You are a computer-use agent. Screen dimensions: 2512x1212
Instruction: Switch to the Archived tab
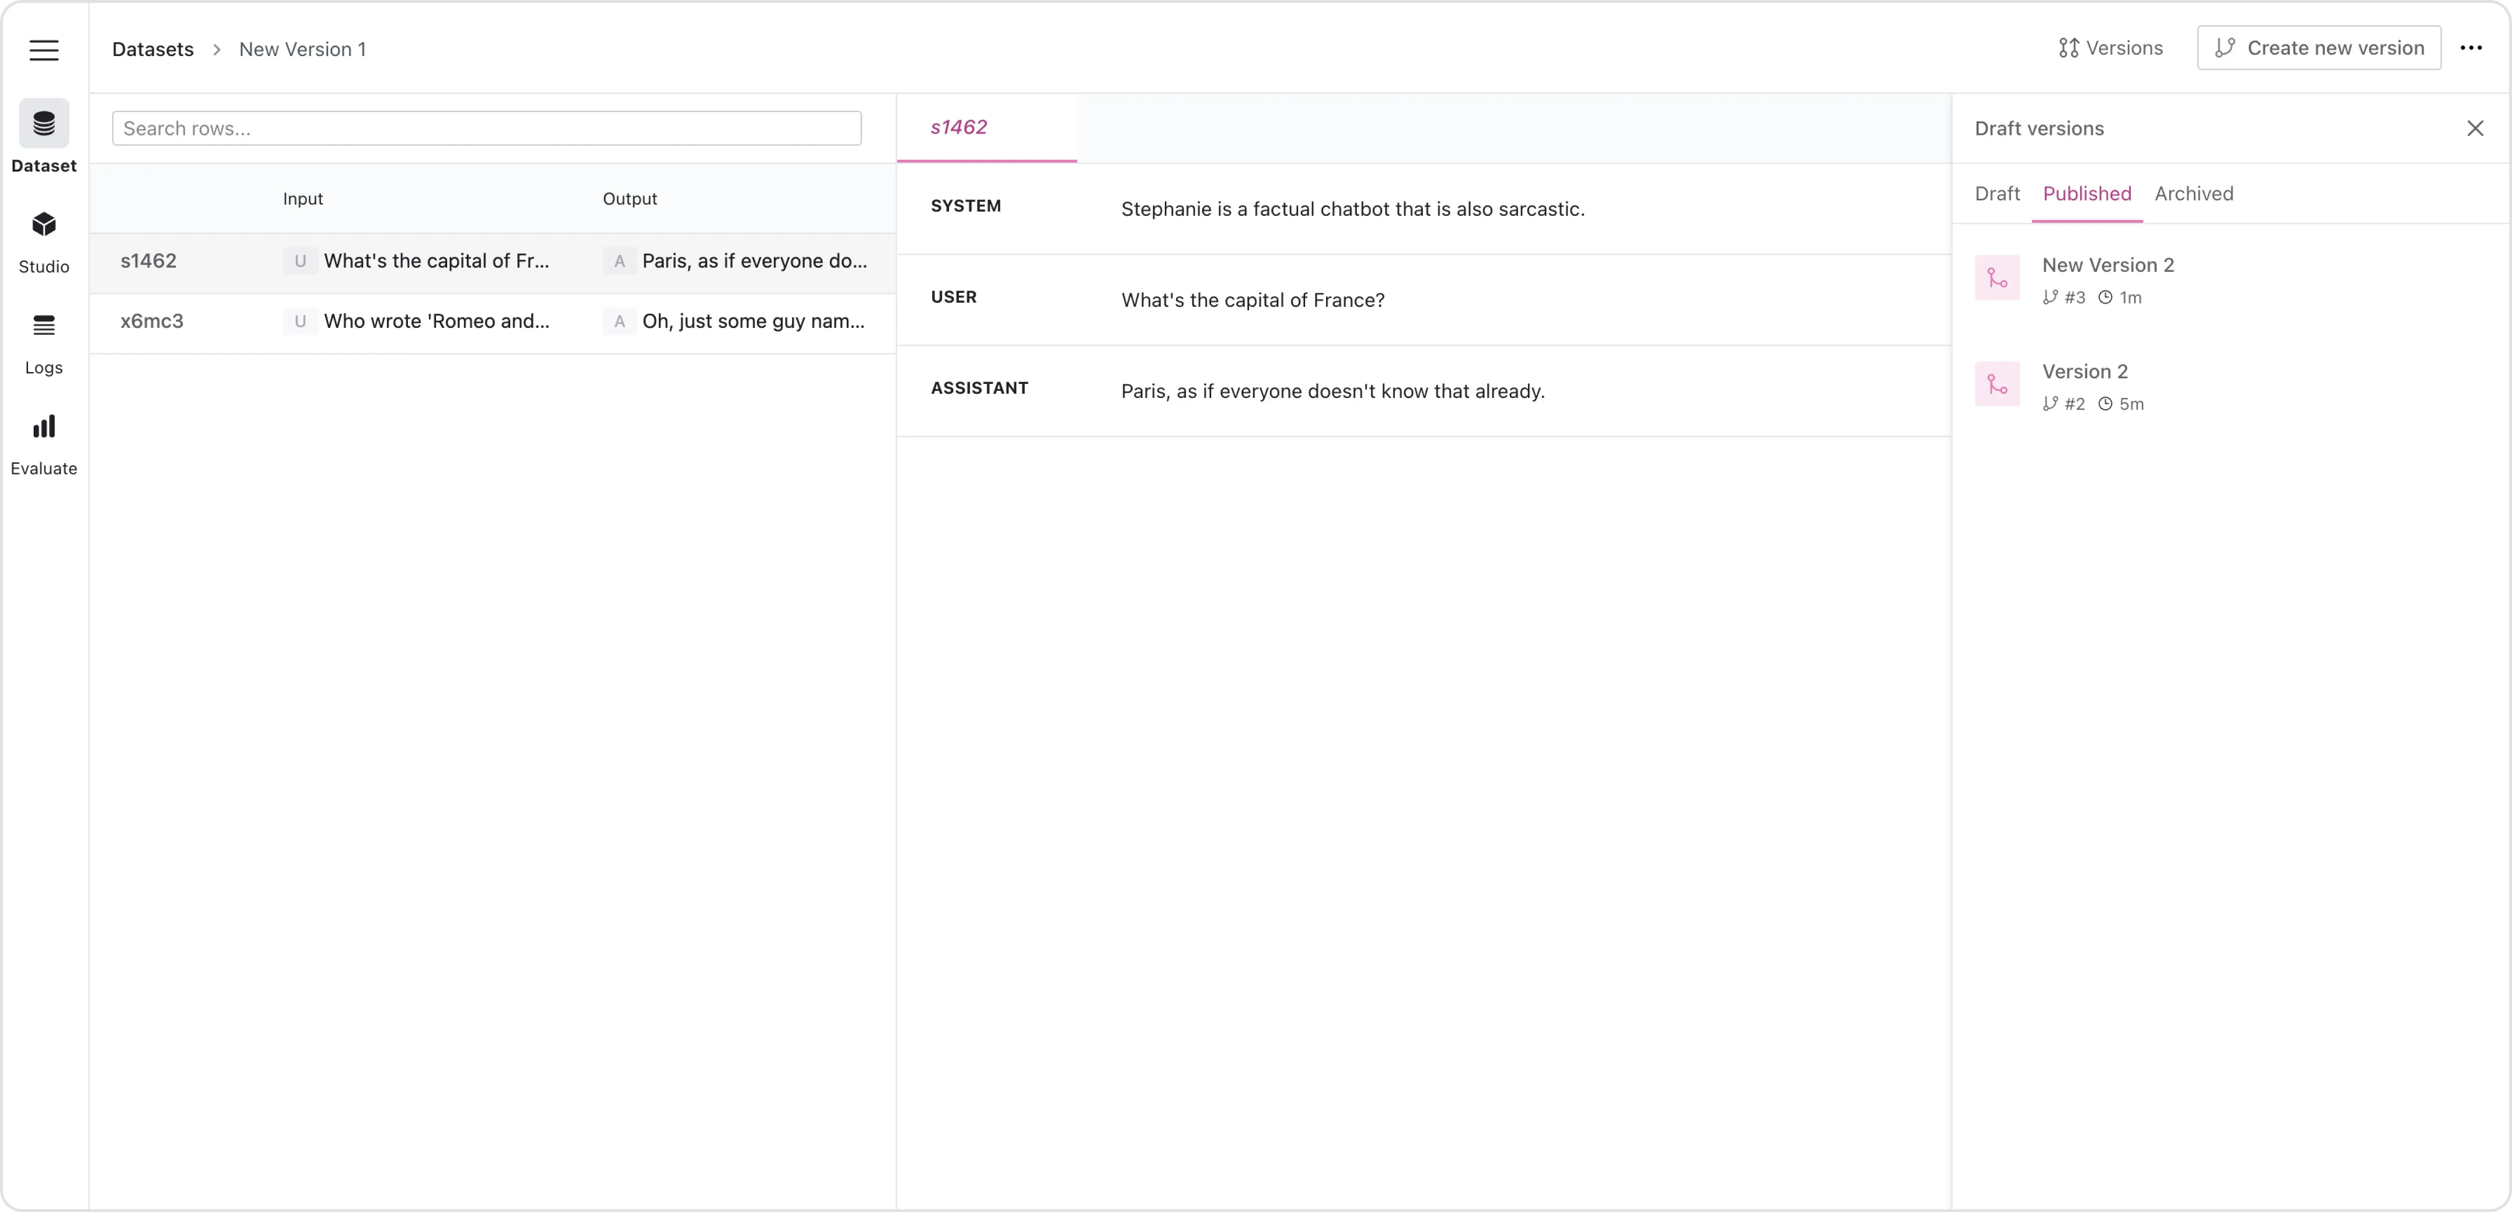pyautogui.click(x=2193, y=194)
